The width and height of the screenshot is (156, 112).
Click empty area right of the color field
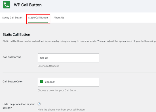(127, 82)
